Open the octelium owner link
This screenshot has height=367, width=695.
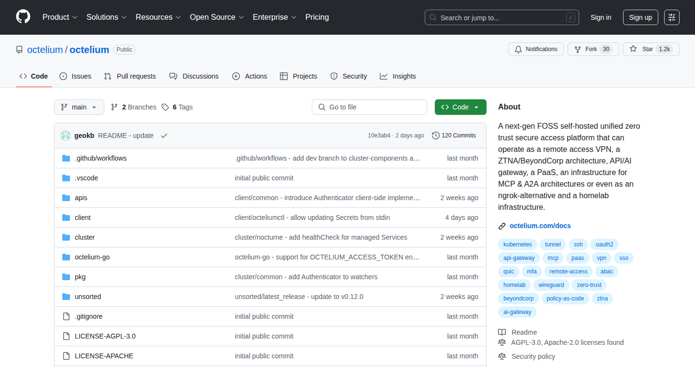point(45,50)
